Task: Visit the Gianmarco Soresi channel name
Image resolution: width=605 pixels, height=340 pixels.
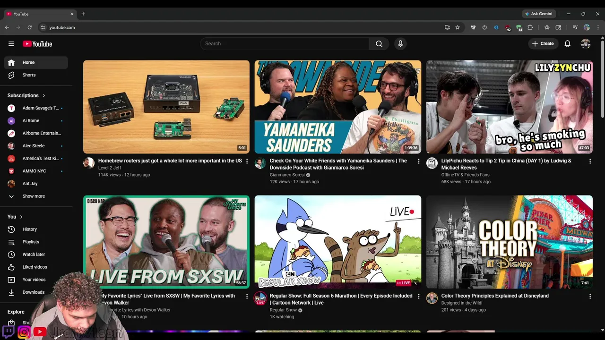Action: pos(287,175)
